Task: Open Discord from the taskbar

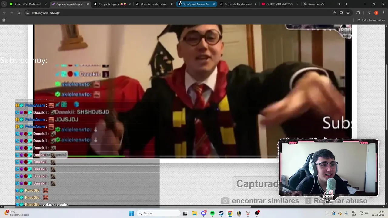Action: (203, 213)
